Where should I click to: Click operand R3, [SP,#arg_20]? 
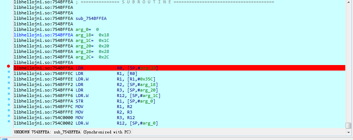click(137, 90)
